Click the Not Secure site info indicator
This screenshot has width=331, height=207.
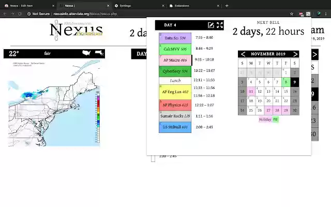coord(38,14)
